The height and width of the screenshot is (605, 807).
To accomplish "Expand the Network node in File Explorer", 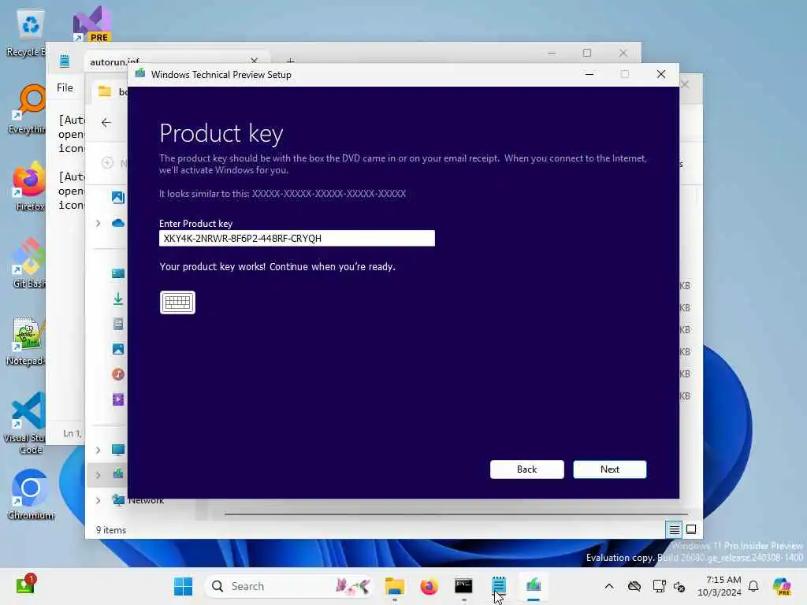I will (98, 500).
